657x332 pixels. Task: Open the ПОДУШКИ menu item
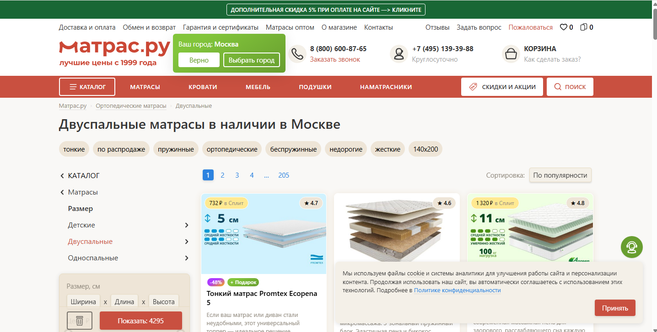[x=315, y=87]
